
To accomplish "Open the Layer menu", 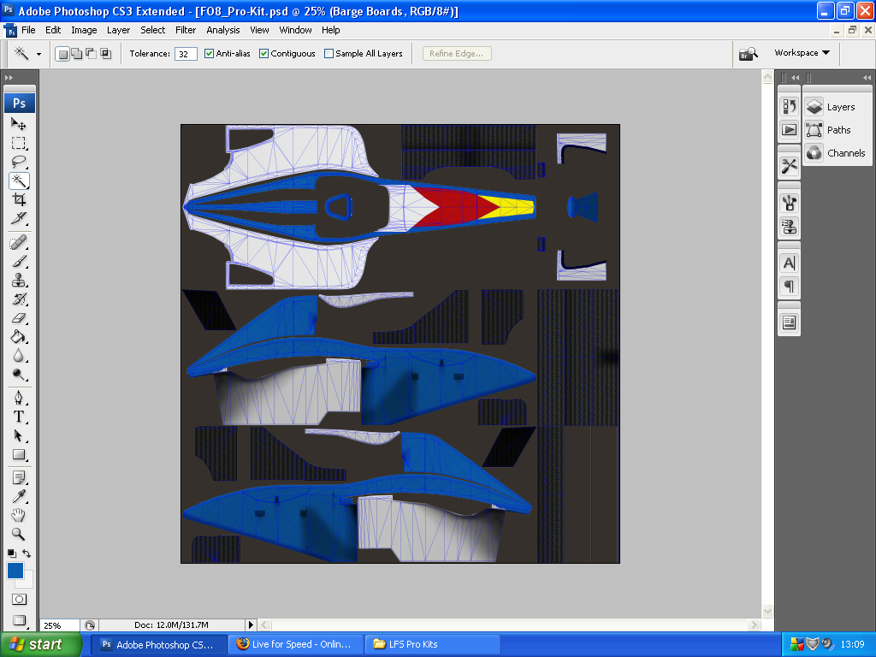I will 118,30.
